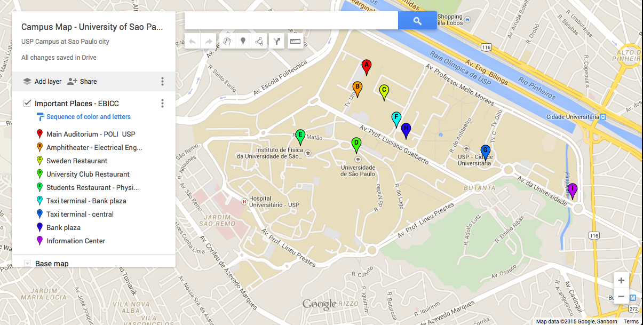The height and width of the screenshot is (325, 643).
Task: Select the draw a line tool
Action: click(x=259, y=42)
